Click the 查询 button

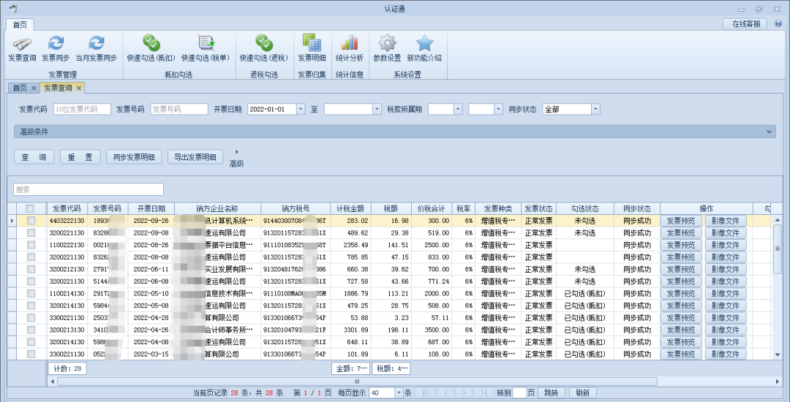click(x=34, y=157)
